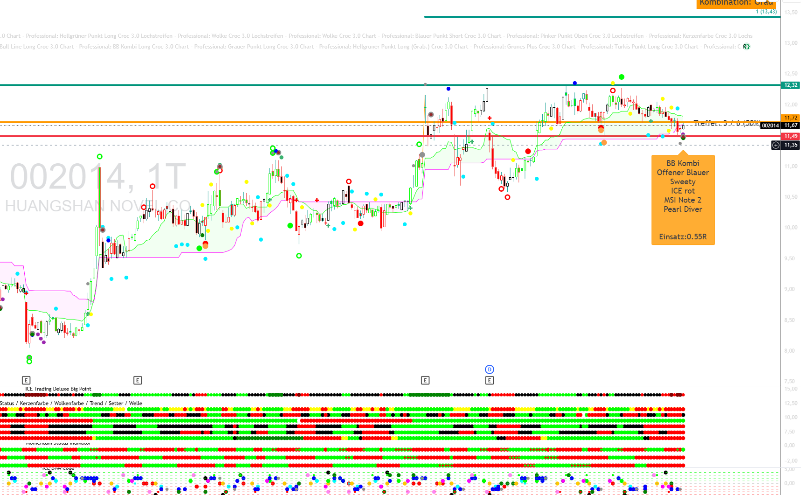Click the second earnings E marker from left
The height and width of the screenshot is (495, 801).
coord(138,380)
